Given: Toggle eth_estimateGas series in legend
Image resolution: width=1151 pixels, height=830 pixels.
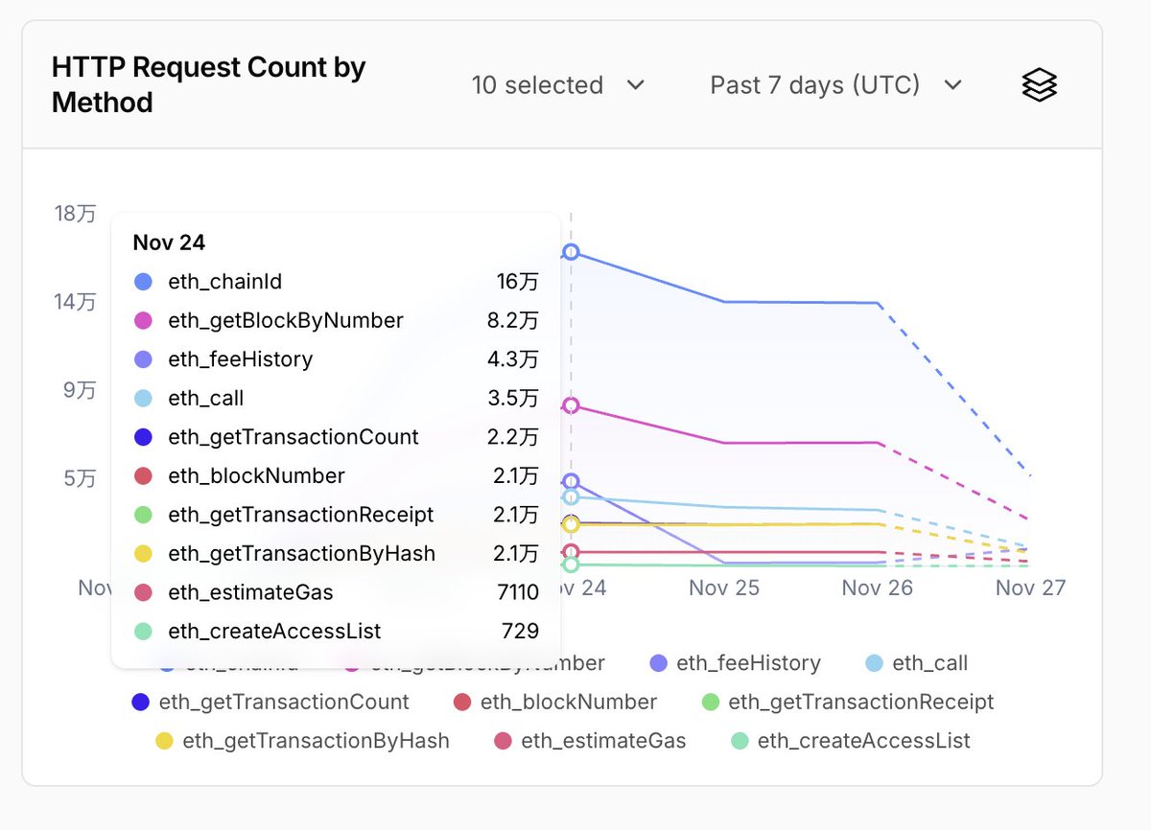Looking at the screenshot, I should (590, 741).
